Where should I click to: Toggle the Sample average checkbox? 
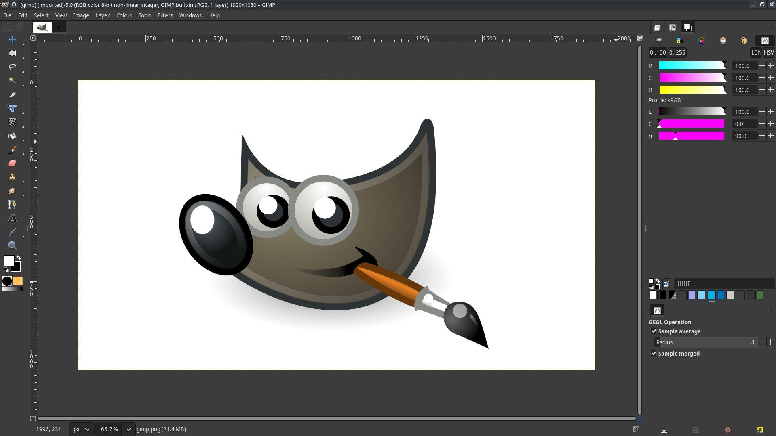pos(654,331)
